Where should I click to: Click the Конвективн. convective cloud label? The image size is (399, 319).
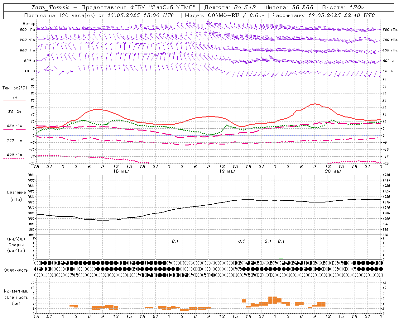16,291
